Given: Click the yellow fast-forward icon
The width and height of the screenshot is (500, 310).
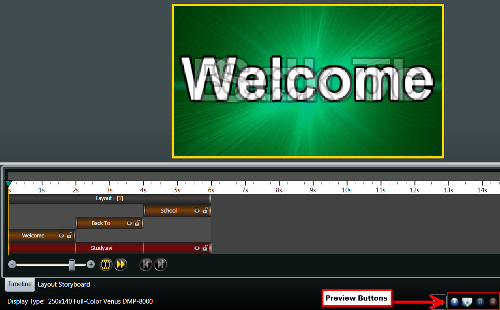Looking at the screenshot, I should coord(121,264).
